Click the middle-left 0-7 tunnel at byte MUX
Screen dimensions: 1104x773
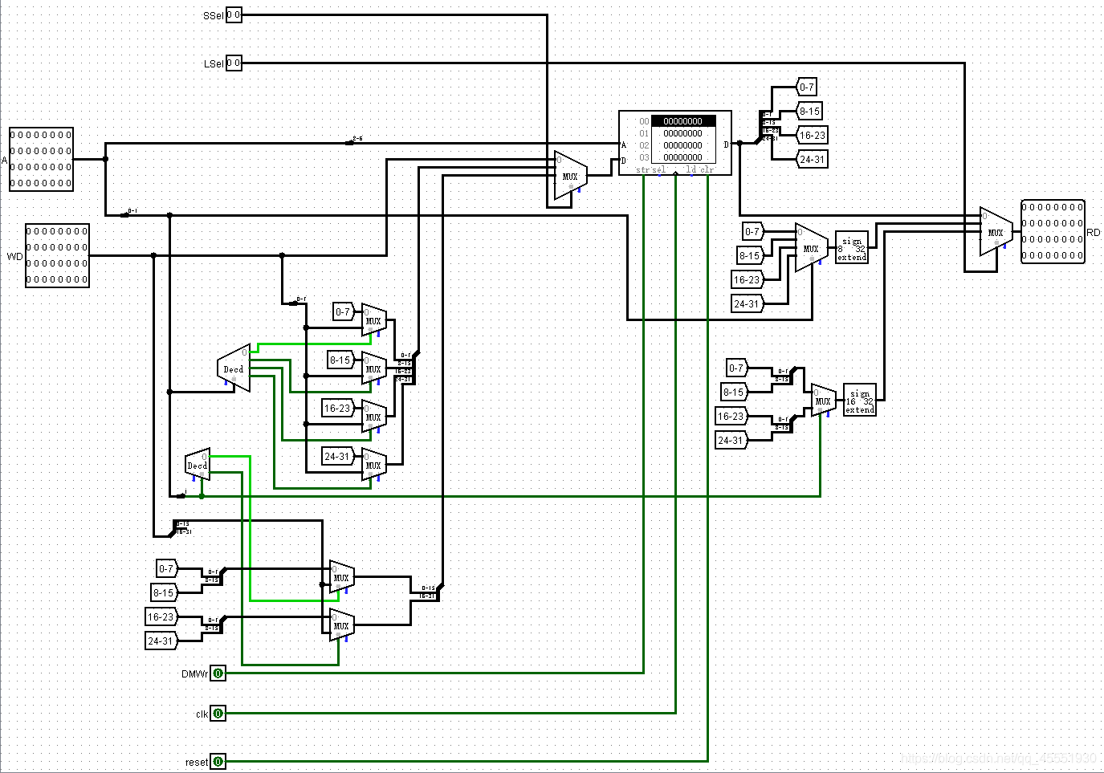coord(344,311)
